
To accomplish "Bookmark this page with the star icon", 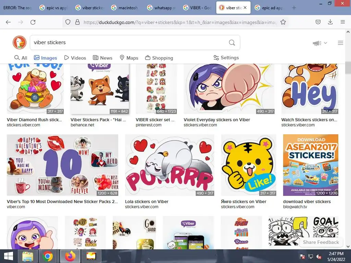I will (283, 22).
